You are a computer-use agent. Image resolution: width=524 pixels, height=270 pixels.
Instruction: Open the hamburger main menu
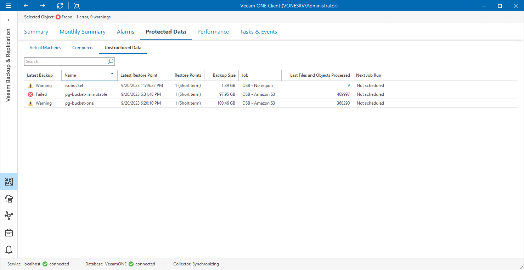(x=9, y=6)
